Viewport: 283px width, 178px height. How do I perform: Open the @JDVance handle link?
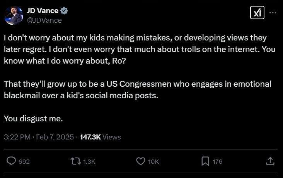point(44,20)
